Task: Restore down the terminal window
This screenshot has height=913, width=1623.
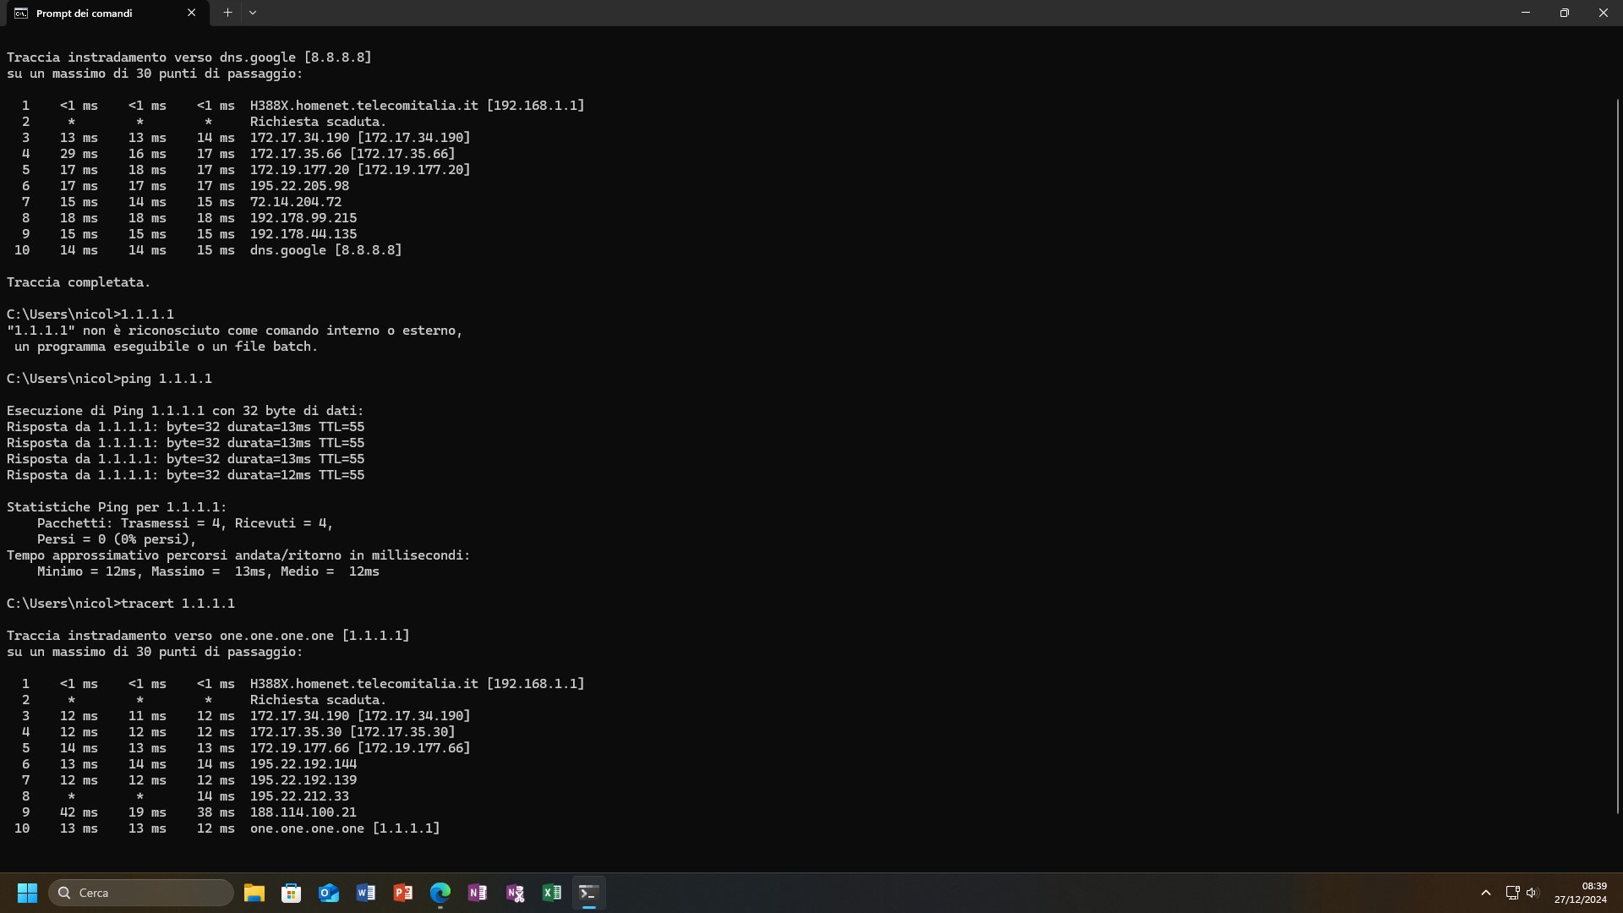Action: [x=1565, y=13]
